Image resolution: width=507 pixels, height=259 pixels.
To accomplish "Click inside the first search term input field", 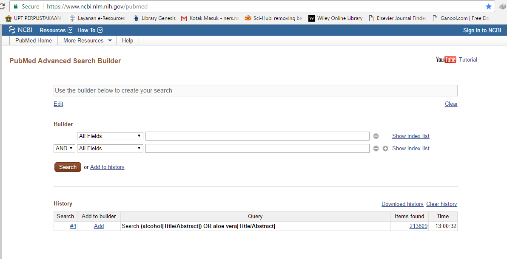I will [257, 136].
